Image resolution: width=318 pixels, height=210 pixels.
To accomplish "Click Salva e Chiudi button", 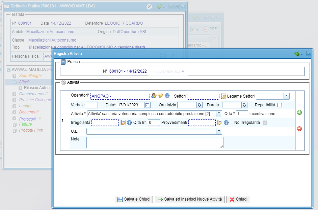I will [x=134, y=199].
